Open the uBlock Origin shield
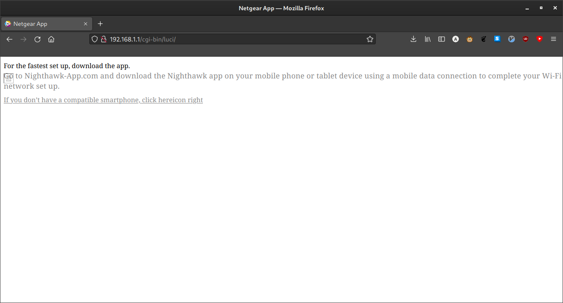This screenshot has width=563, height=303. 526,39
